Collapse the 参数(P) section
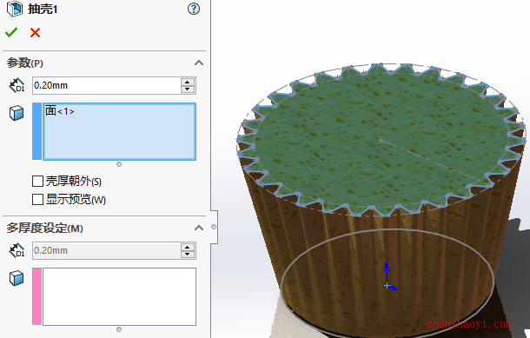 click(x=199, y=63)
